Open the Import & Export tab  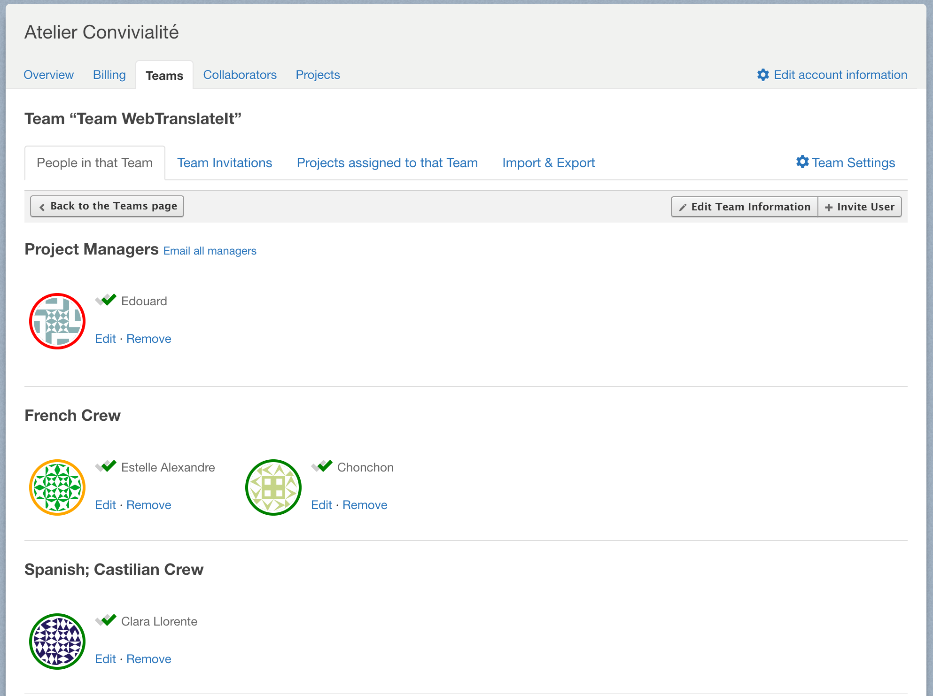548,163
